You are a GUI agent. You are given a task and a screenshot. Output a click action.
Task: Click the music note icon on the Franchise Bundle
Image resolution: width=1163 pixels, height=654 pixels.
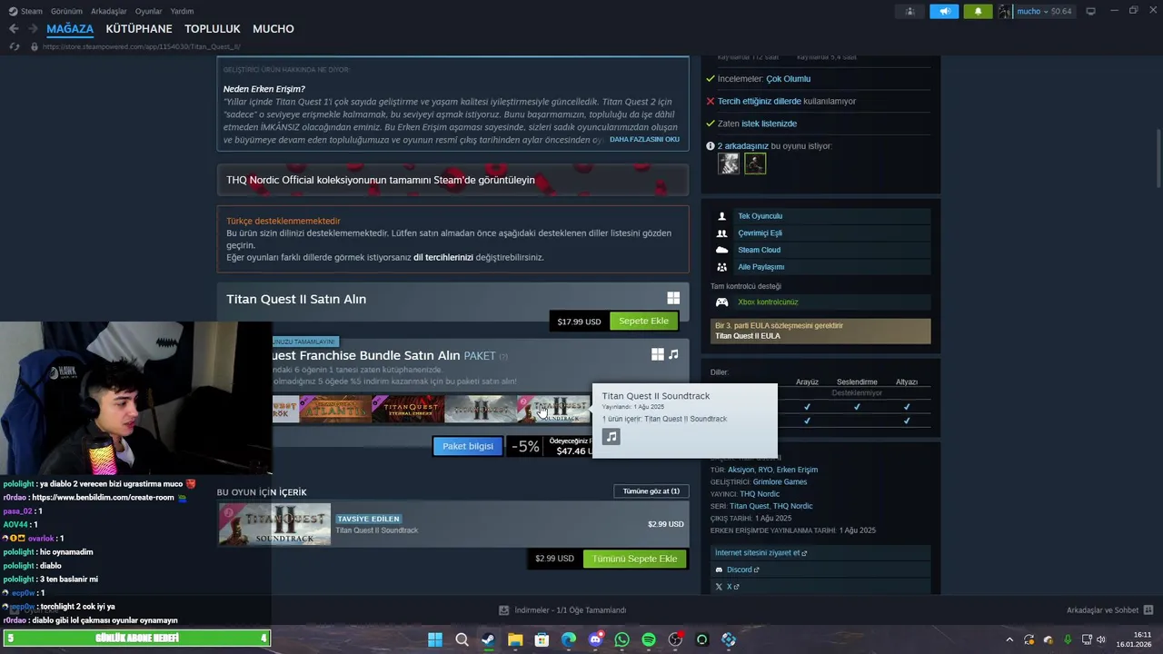tap(673, 354)
